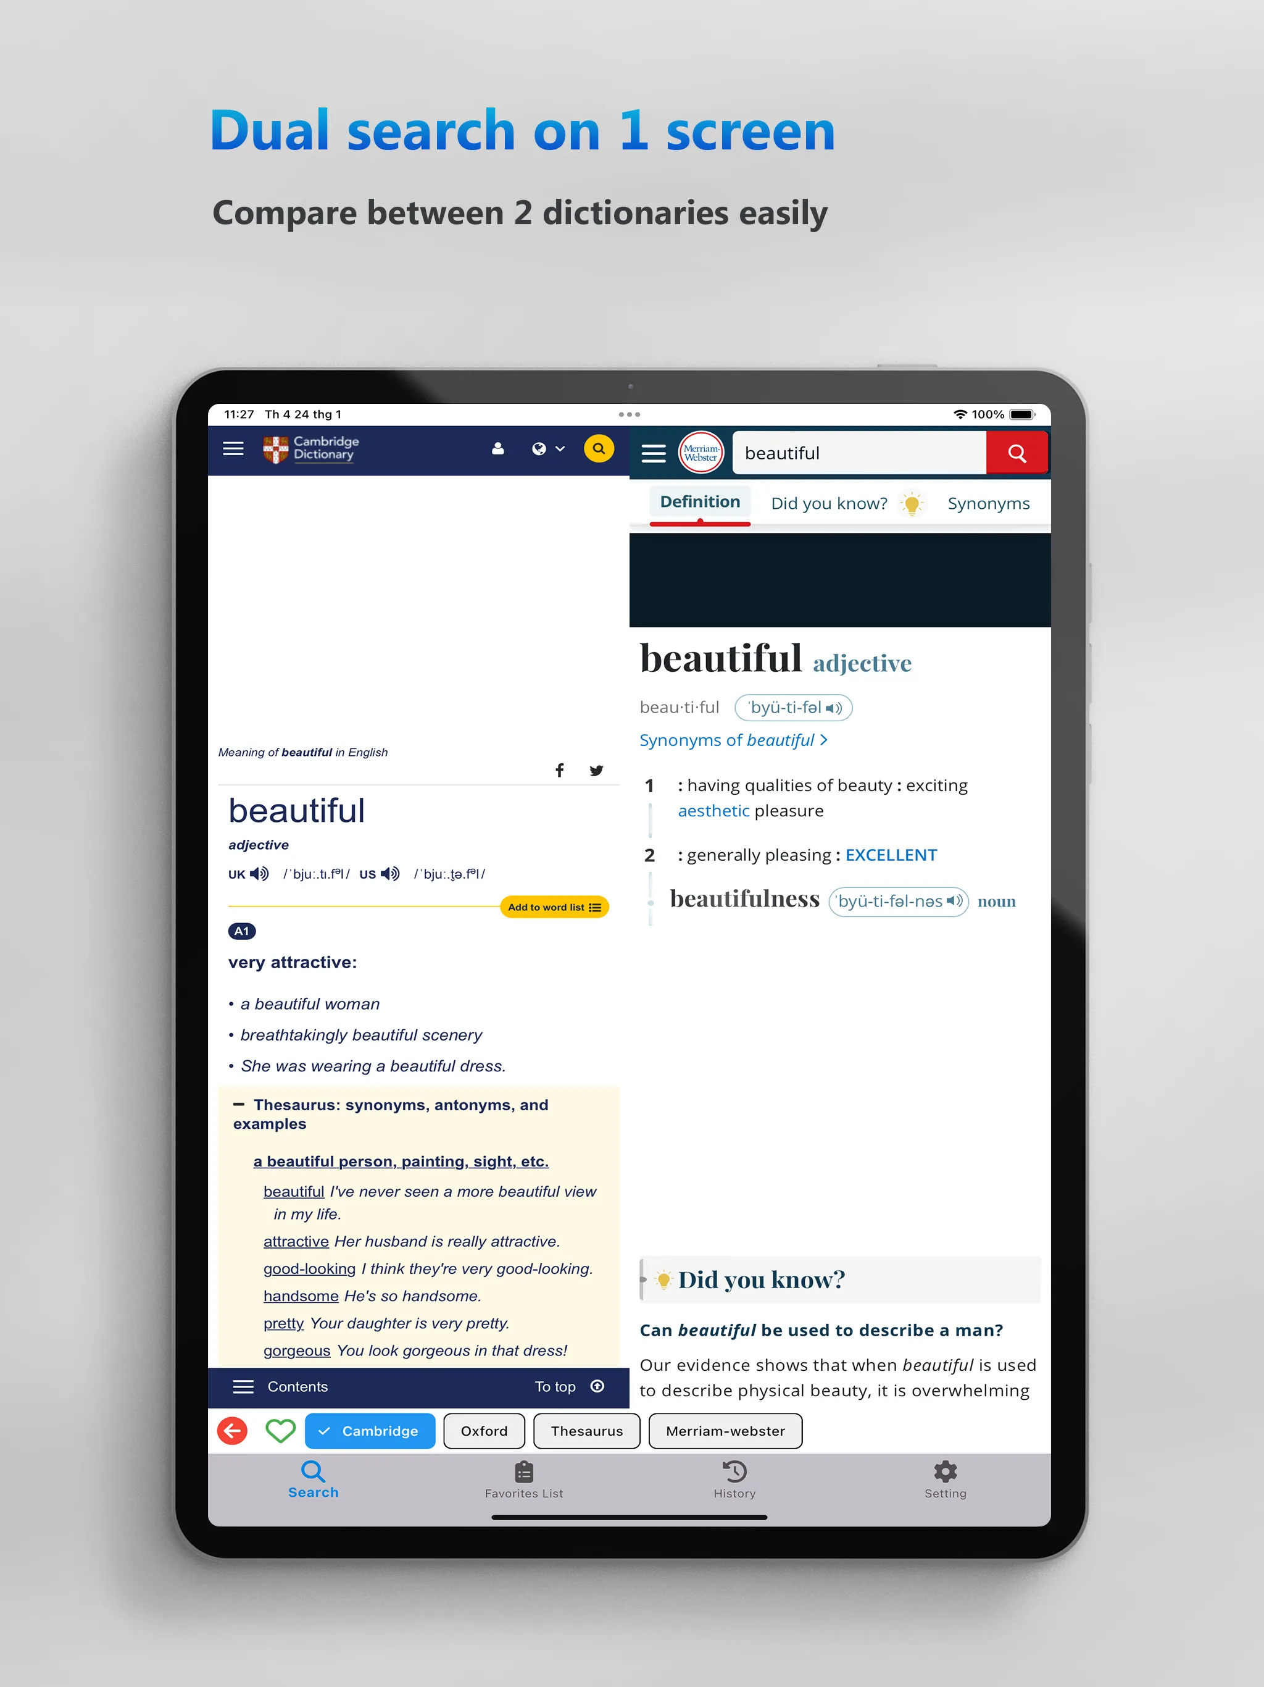Select the Definition tab
Image resolution: width=1264 pixels, height=1687 pixels.
[x=699, y=503]
